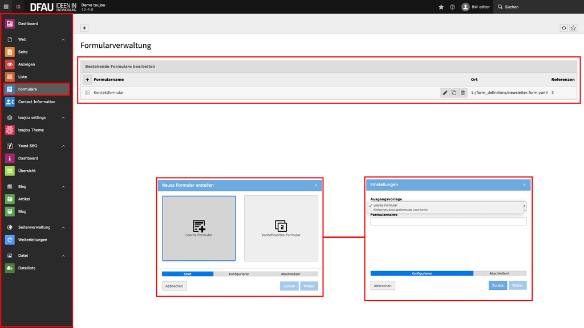Collapse the Yoast SEO module group
This screenshot has width=584, height=328.
pos(63,146)
